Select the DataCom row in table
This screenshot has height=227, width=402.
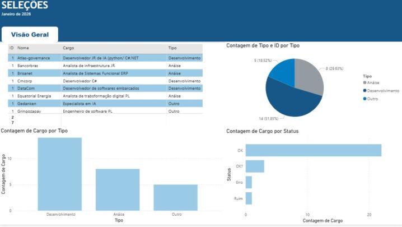click(x=105, y=89)
